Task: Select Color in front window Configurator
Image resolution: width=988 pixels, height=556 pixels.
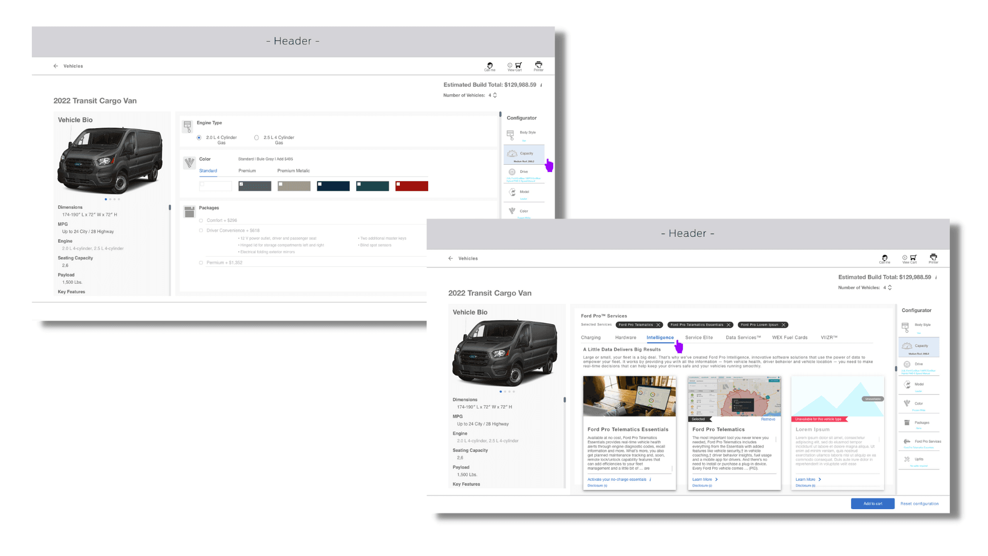Action: tap(919, 405)
